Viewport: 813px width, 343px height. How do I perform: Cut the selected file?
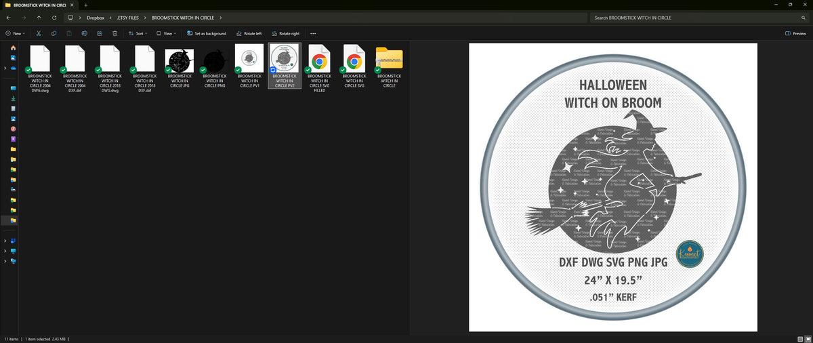click(x=39, y=33)
